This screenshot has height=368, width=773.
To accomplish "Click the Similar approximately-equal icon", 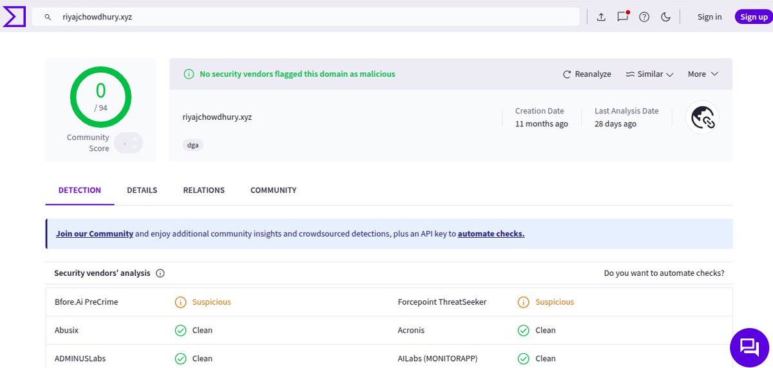I will 630,74.
